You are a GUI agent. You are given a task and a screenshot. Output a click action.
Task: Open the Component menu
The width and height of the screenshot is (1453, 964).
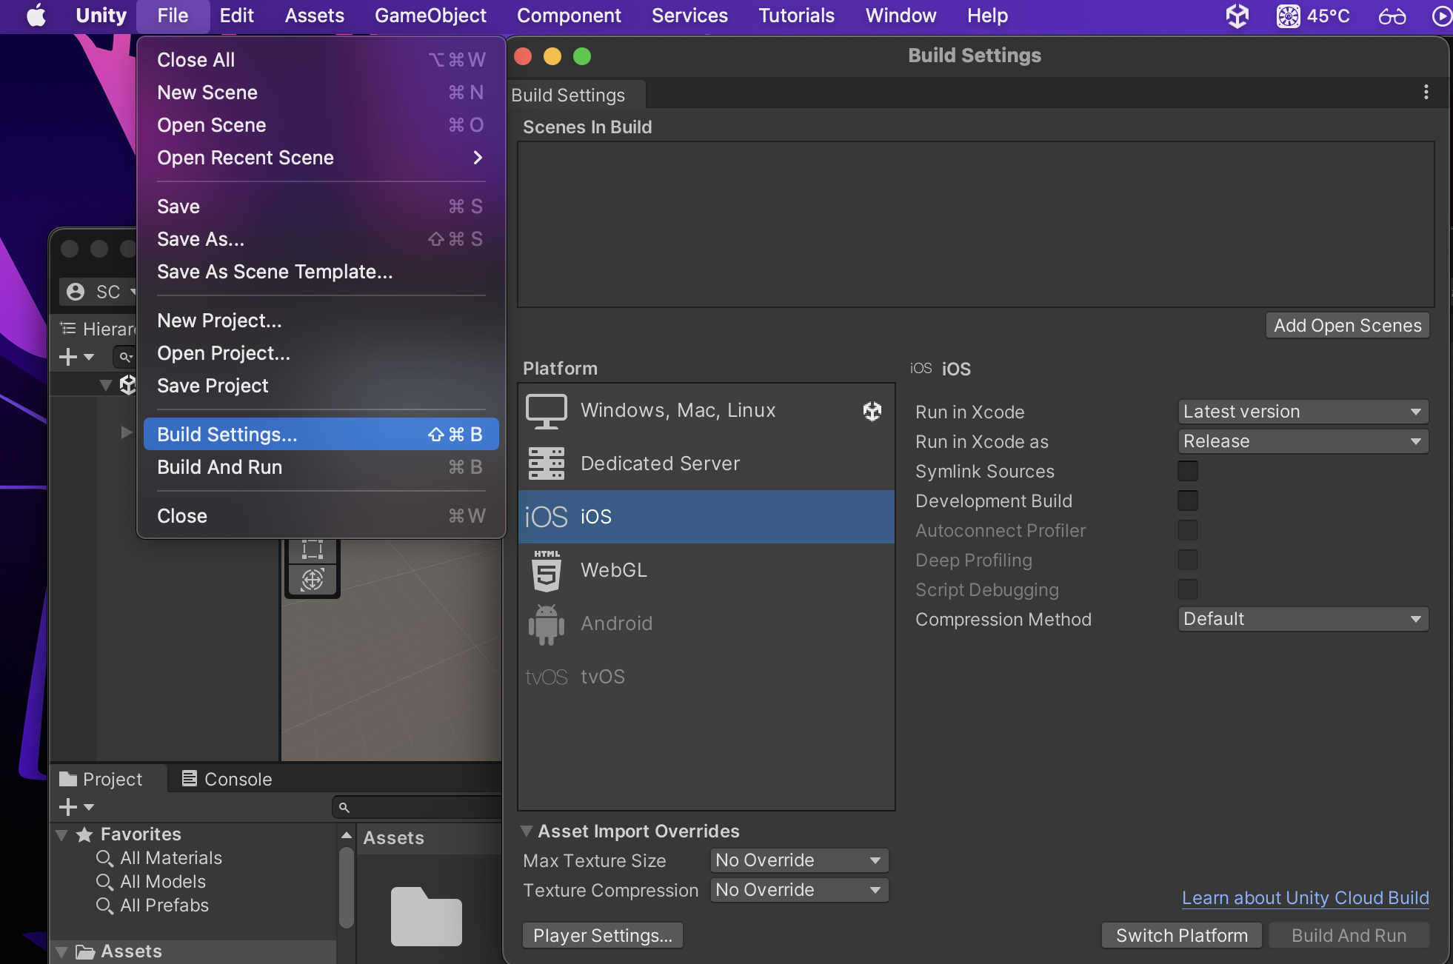click(x=569, y=16)
